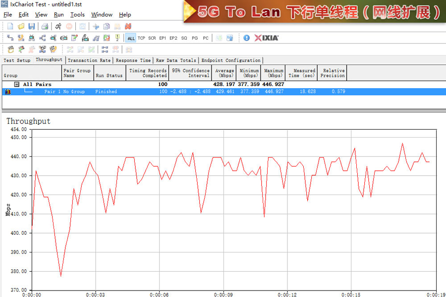The width and height of the screenshot is (446, 297).
Task: Click the Open folder icon
Action: click(21, 26)
